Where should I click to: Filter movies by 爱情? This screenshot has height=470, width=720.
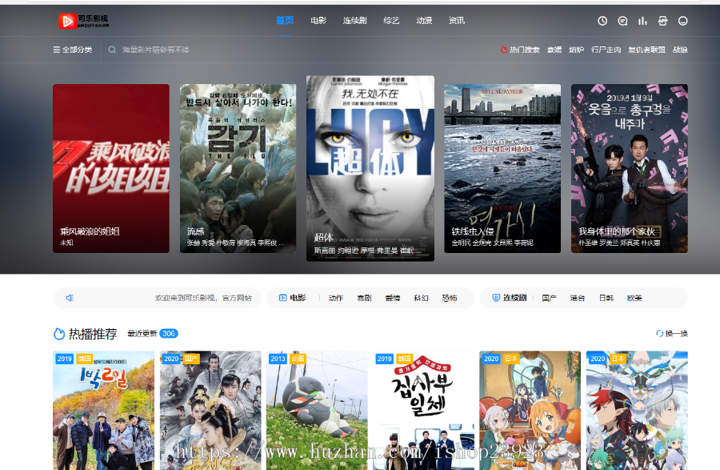(x=393, y=298)
